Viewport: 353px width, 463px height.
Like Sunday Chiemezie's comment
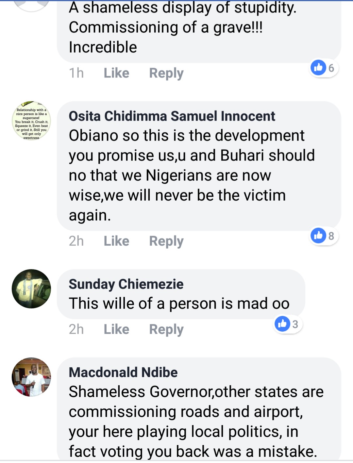pyautogui.click(x=116, y=329)
